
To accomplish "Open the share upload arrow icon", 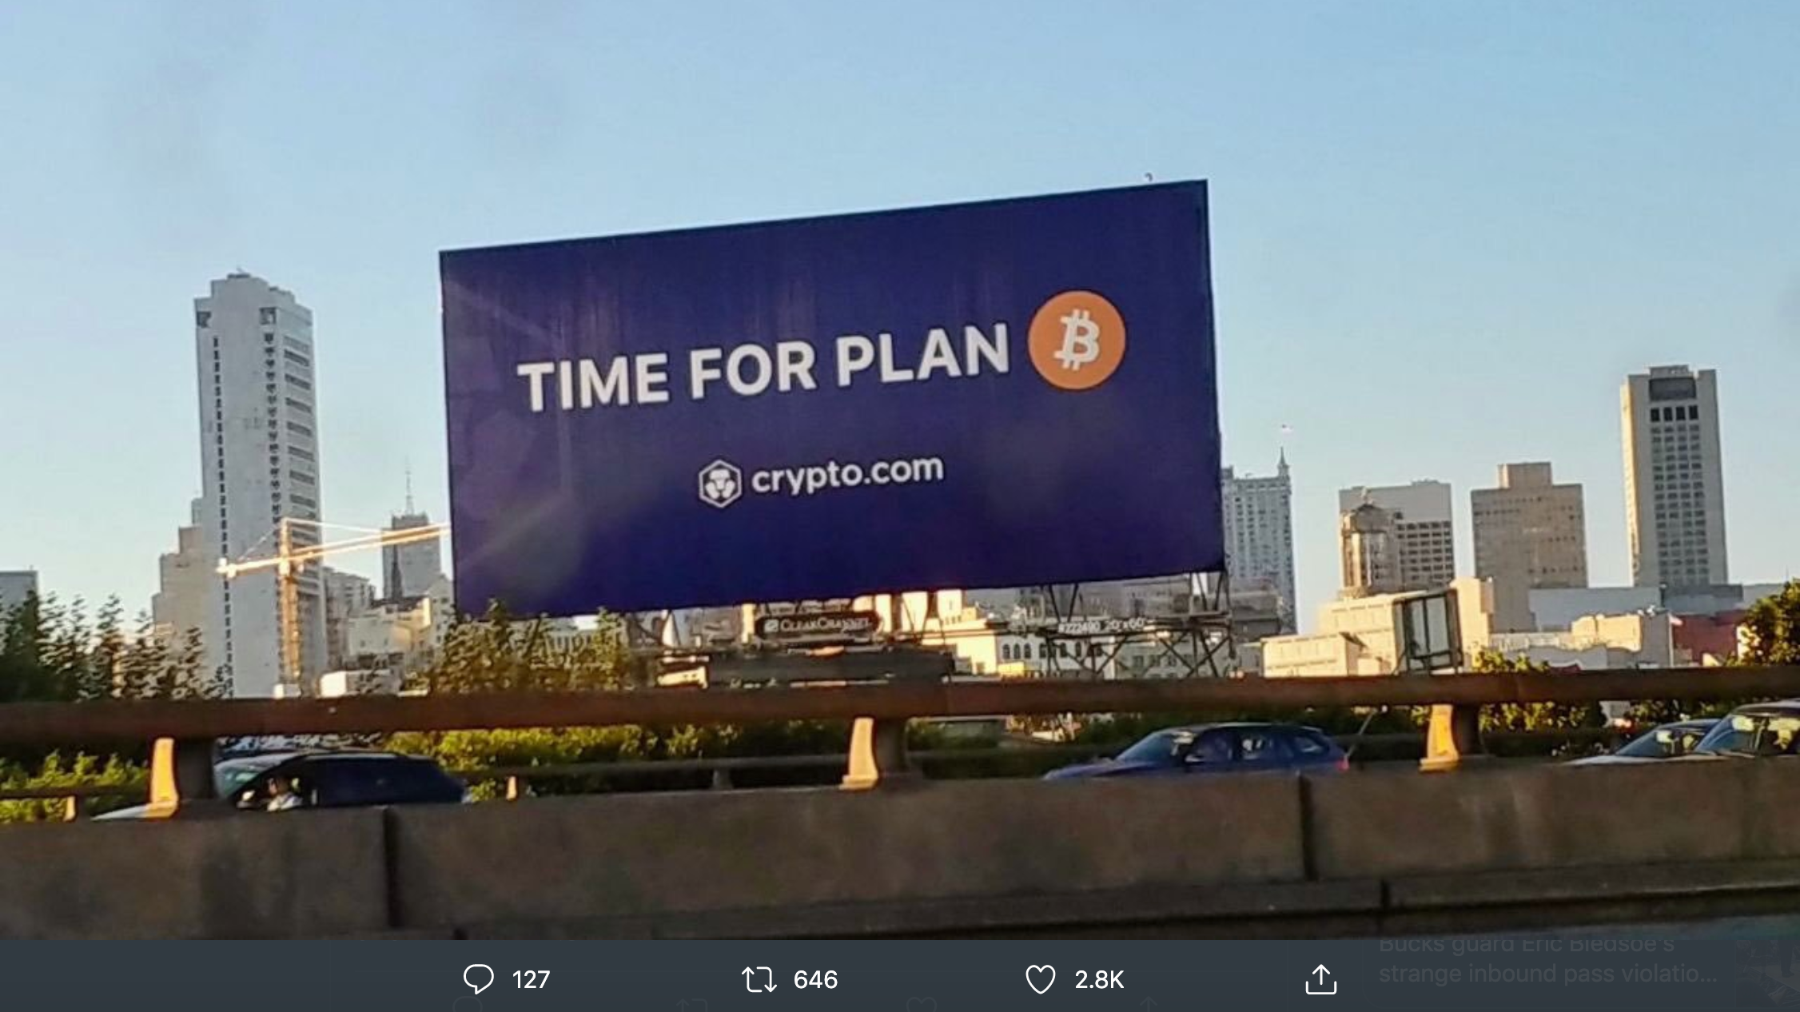I will tap(1320, 978).
